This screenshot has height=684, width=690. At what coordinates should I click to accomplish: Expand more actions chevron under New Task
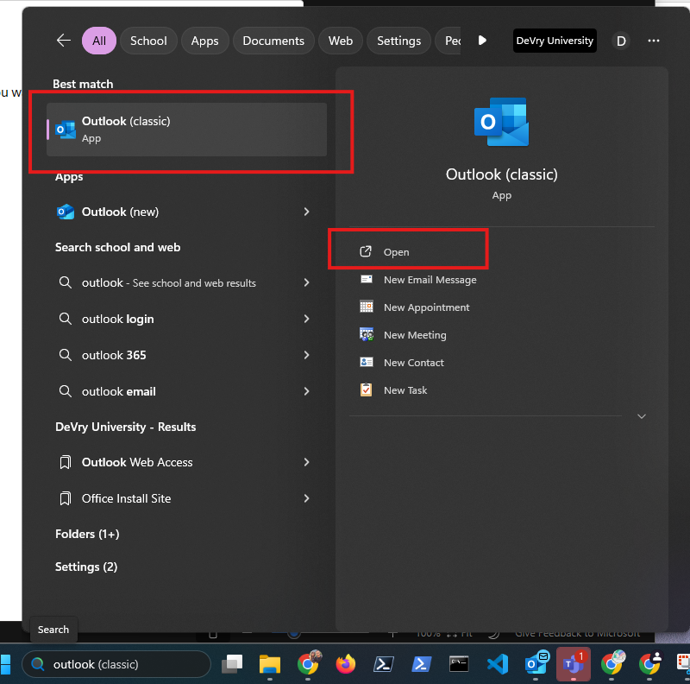pos(641,416)
